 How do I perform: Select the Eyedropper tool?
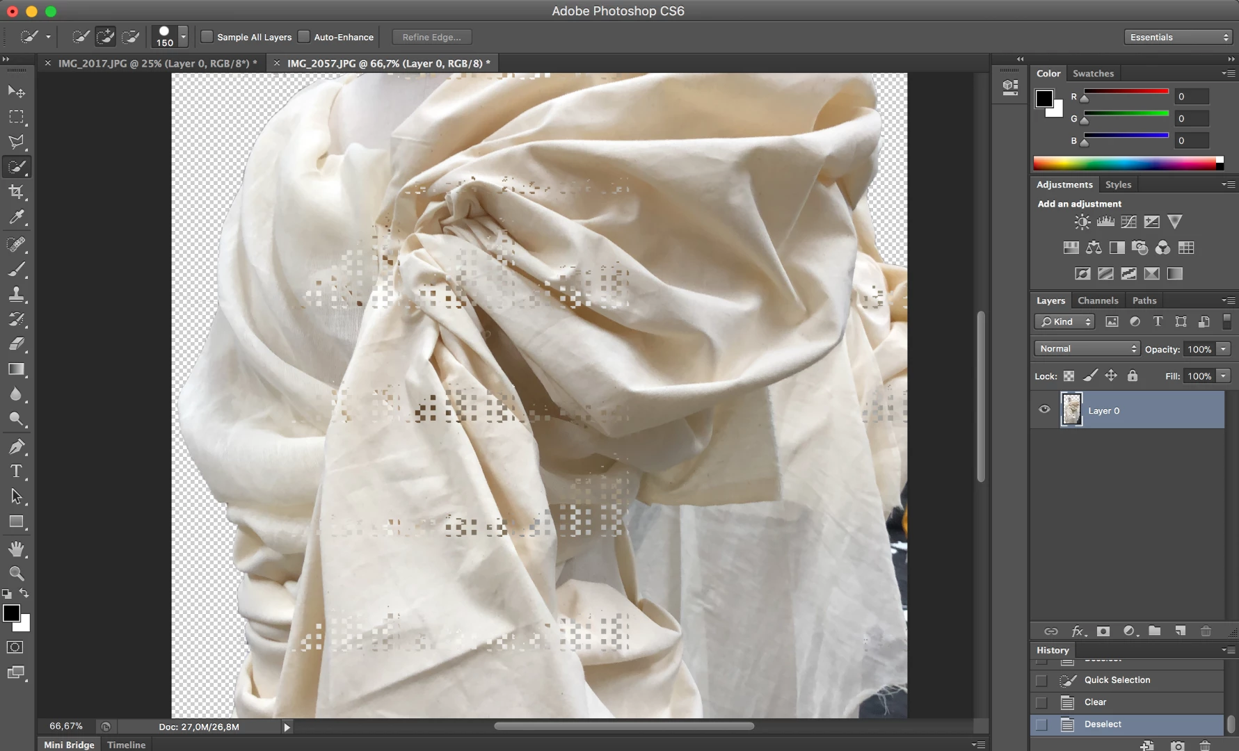[16, 217]
